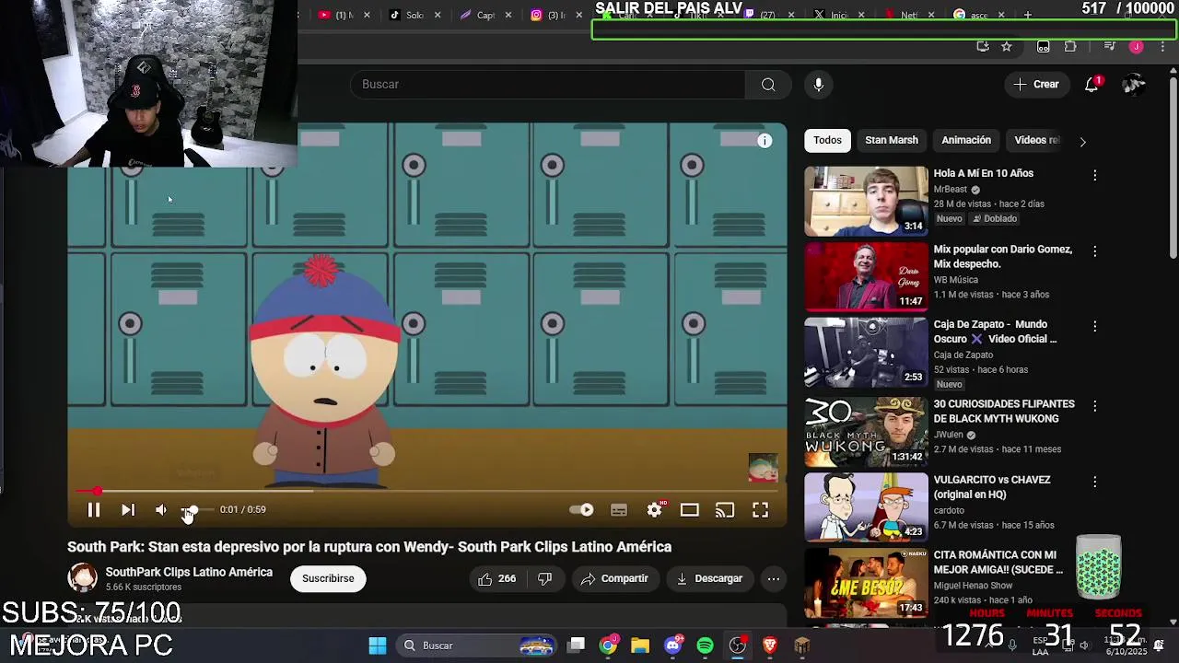
Task: Open 30 Curiosidades Black Myth Wukong thumbnail
Action: [866, 432]
